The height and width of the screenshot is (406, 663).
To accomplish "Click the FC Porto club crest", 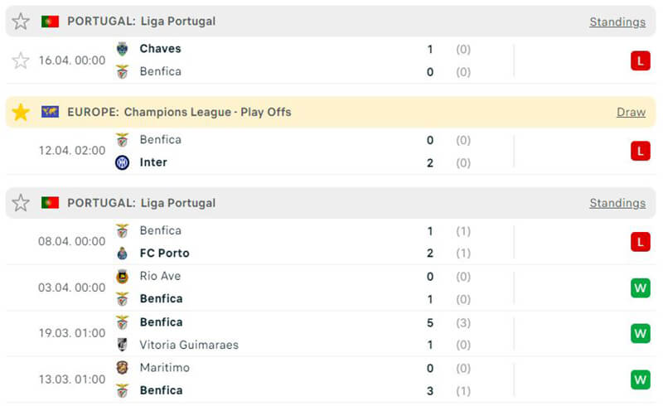I will click(x=123, y=254).
